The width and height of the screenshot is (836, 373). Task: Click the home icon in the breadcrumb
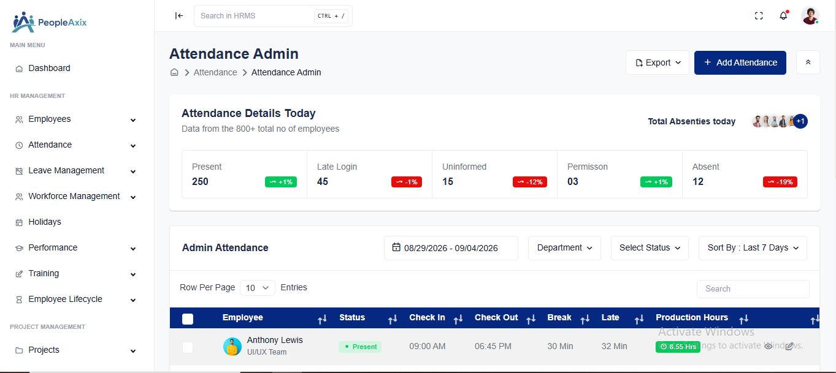[174, 72]
